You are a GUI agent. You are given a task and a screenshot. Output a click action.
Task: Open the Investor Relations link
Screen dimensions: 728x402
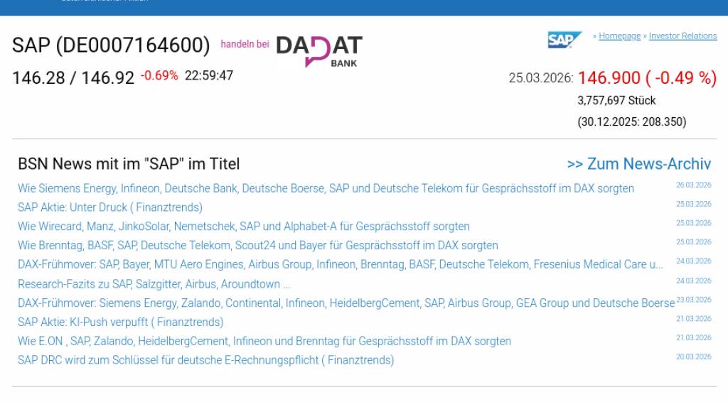(682, 36)
